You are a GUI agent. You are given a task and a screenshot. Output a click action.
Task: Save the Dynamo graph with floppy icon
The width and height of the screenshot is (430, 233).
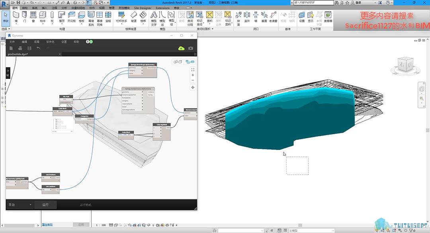click(29, 48)
